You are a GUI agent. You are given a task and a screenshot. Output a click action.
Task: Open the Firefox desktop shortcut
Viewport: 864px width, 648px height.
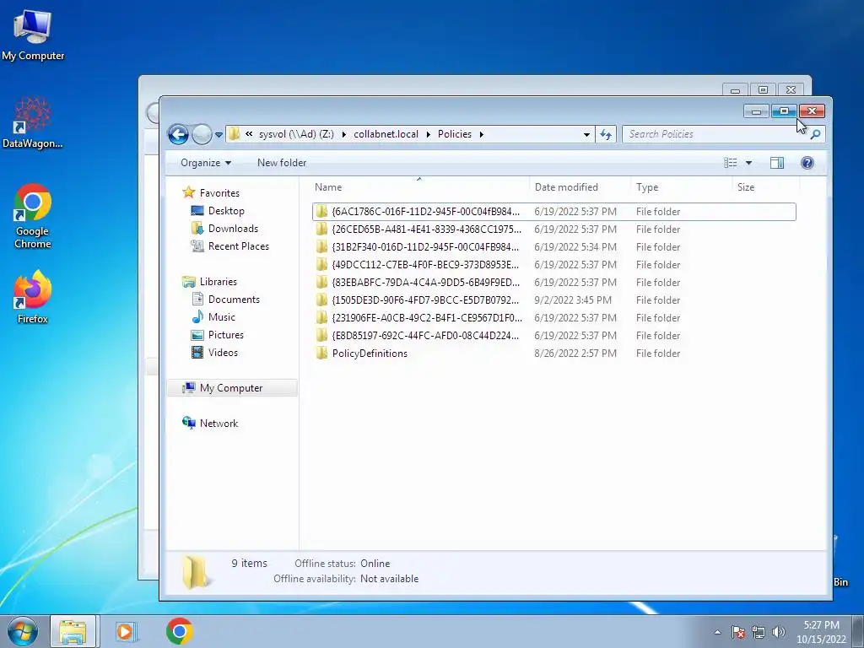tap(33, 296)
